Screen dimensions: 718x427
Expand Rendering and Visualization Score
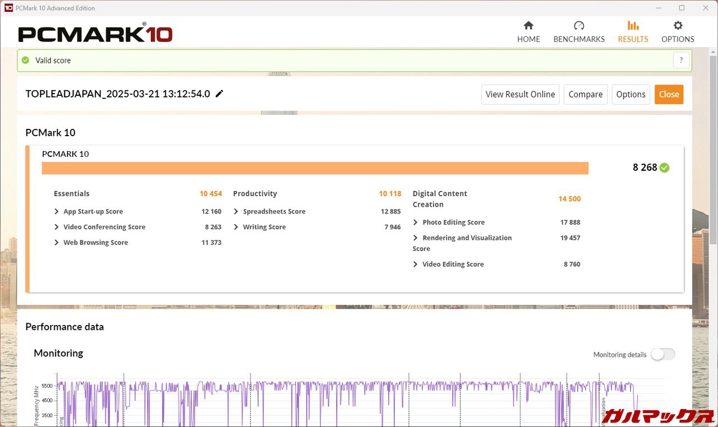pyautogui.click(x=416, y=238)
